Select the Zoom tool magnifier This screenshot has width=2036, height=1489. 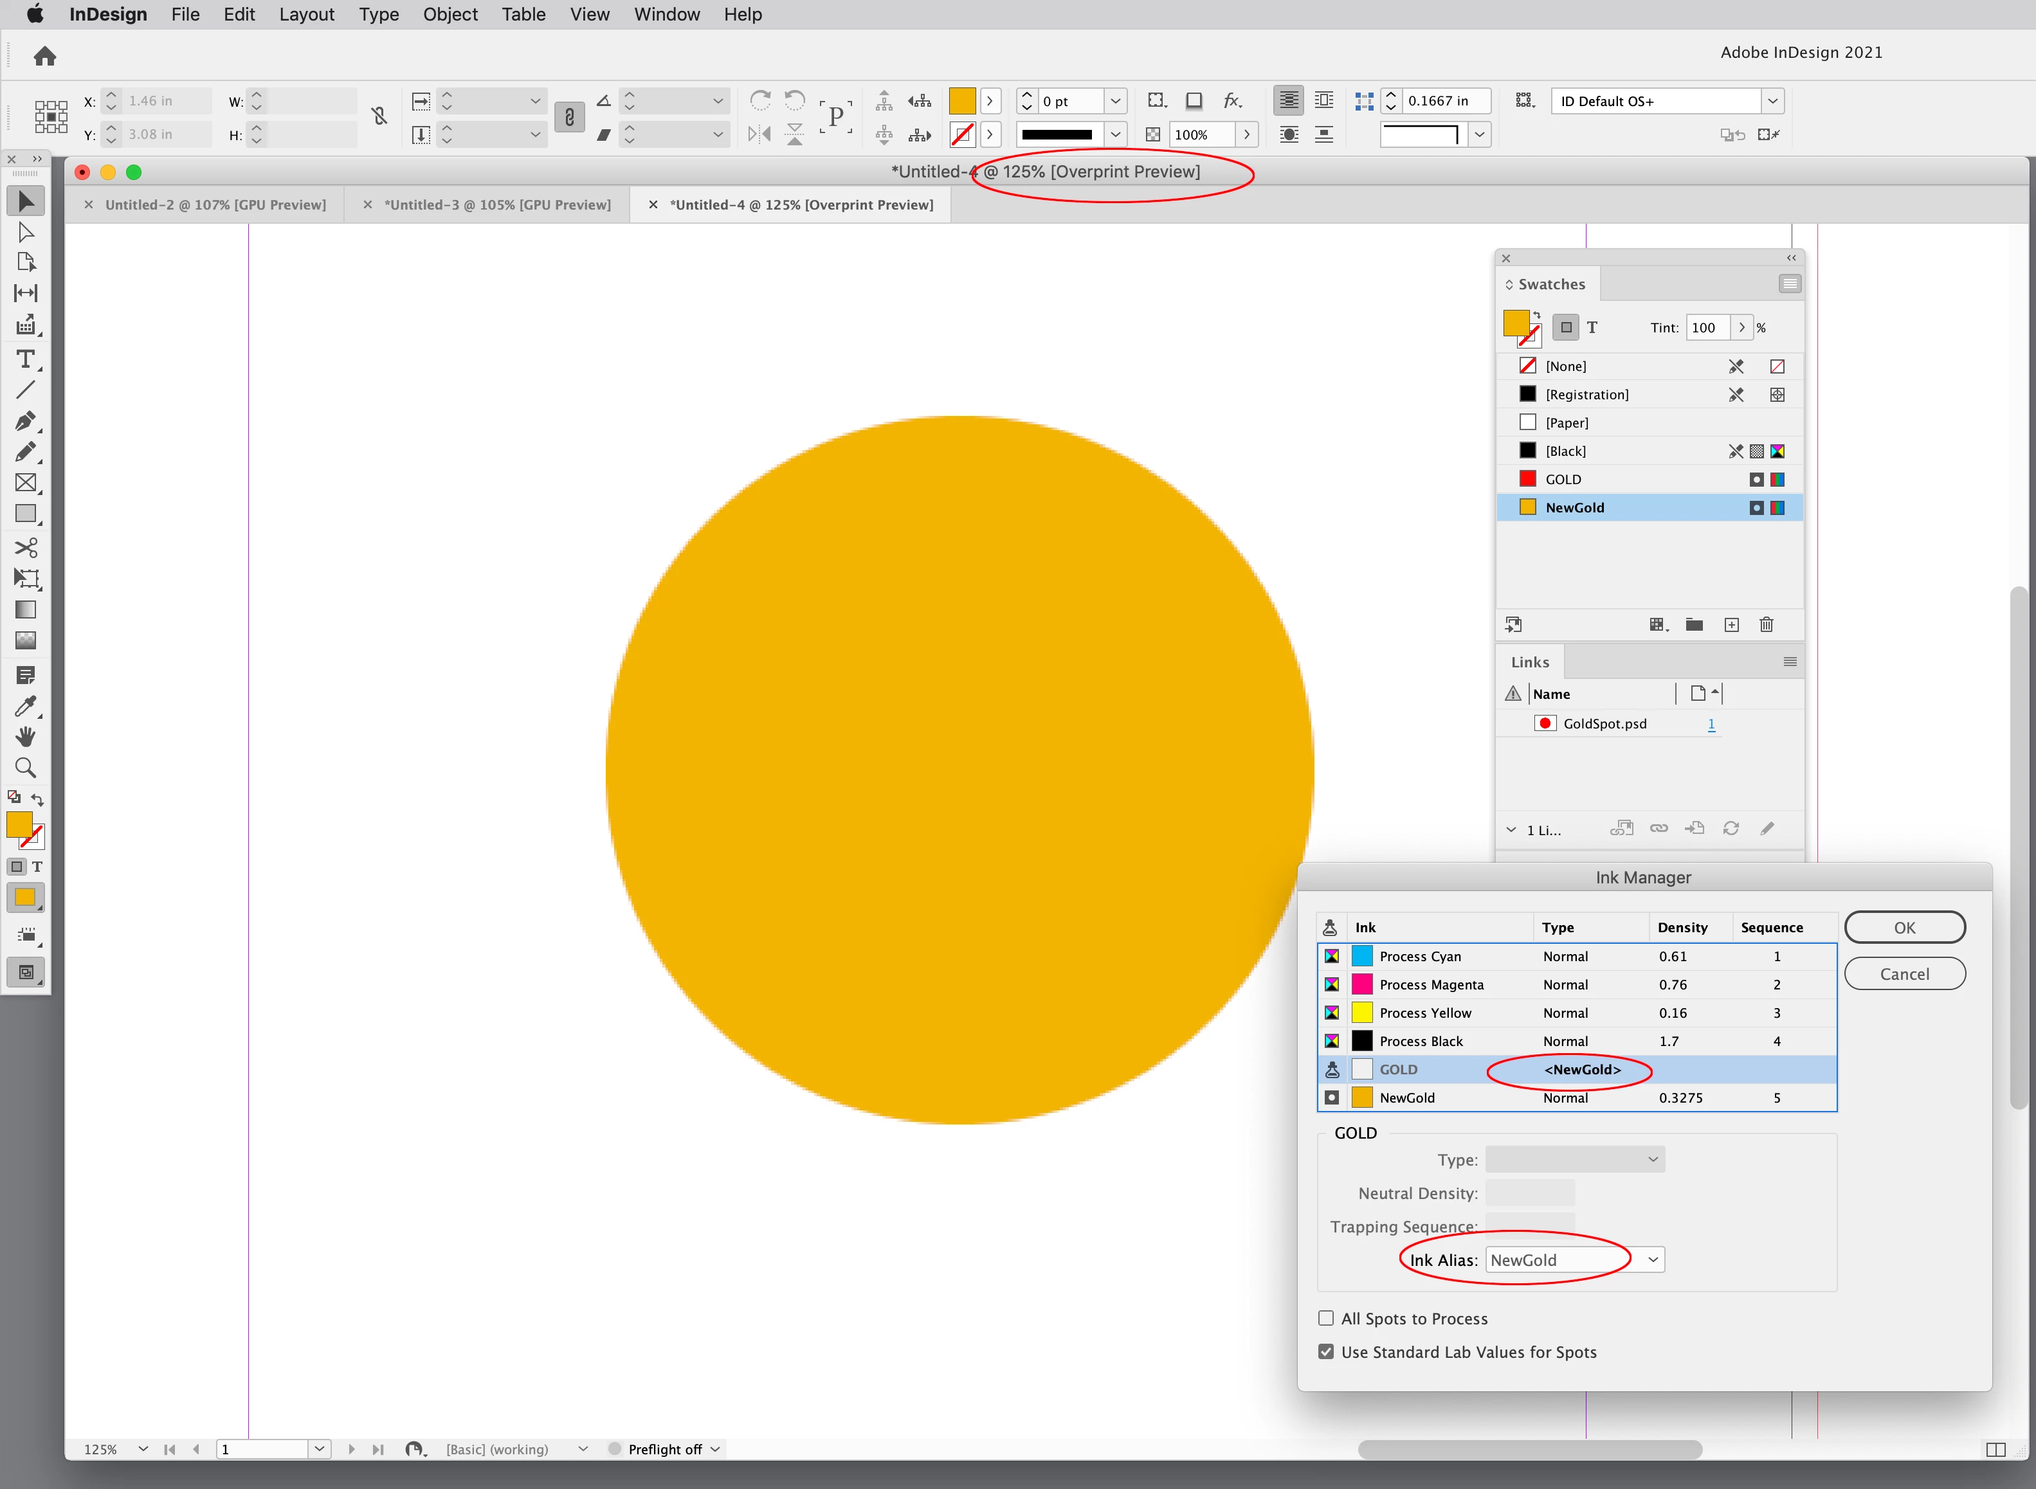[25, 768]
